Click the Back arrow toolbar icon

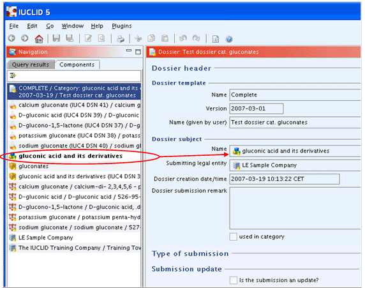click(x=11, y=38)
